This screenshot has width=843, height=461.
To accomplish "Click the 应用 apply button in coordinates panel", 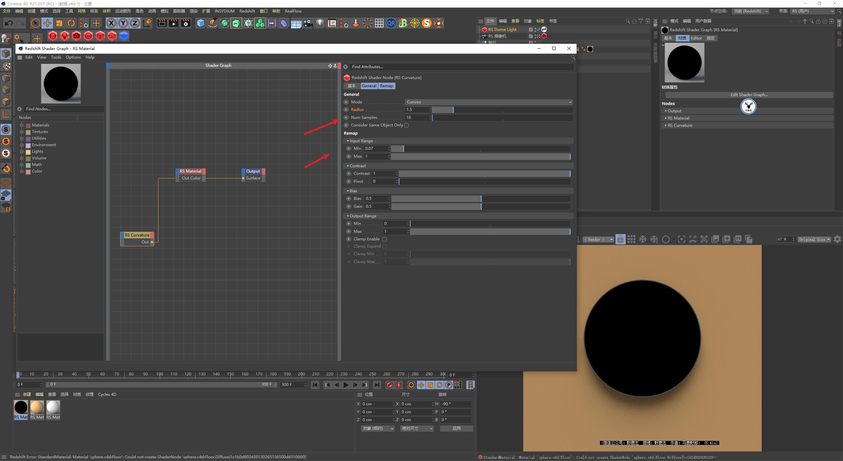I will pos(456,428).
